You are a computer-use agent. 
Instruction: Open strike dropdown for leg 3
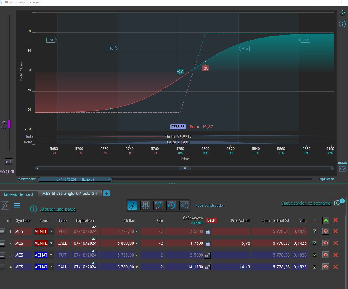(x=137, y=255)
